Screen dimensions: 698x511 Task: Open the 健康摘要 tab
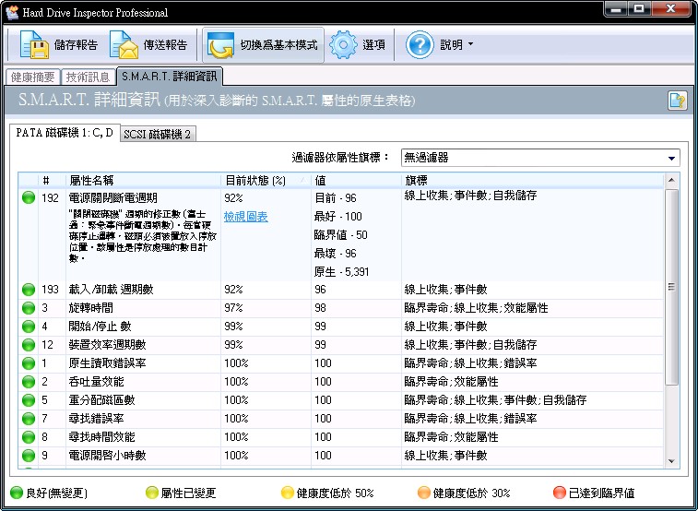[33, 77]
